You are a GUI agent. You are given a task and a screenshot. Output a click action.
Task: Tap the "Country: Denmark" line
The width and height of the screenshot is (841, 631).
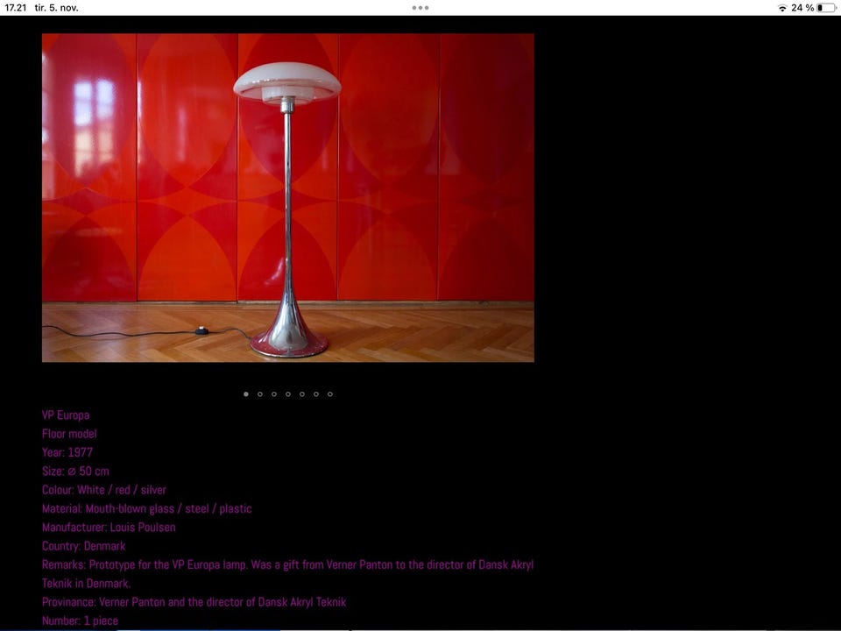click(x=84, y=546)
